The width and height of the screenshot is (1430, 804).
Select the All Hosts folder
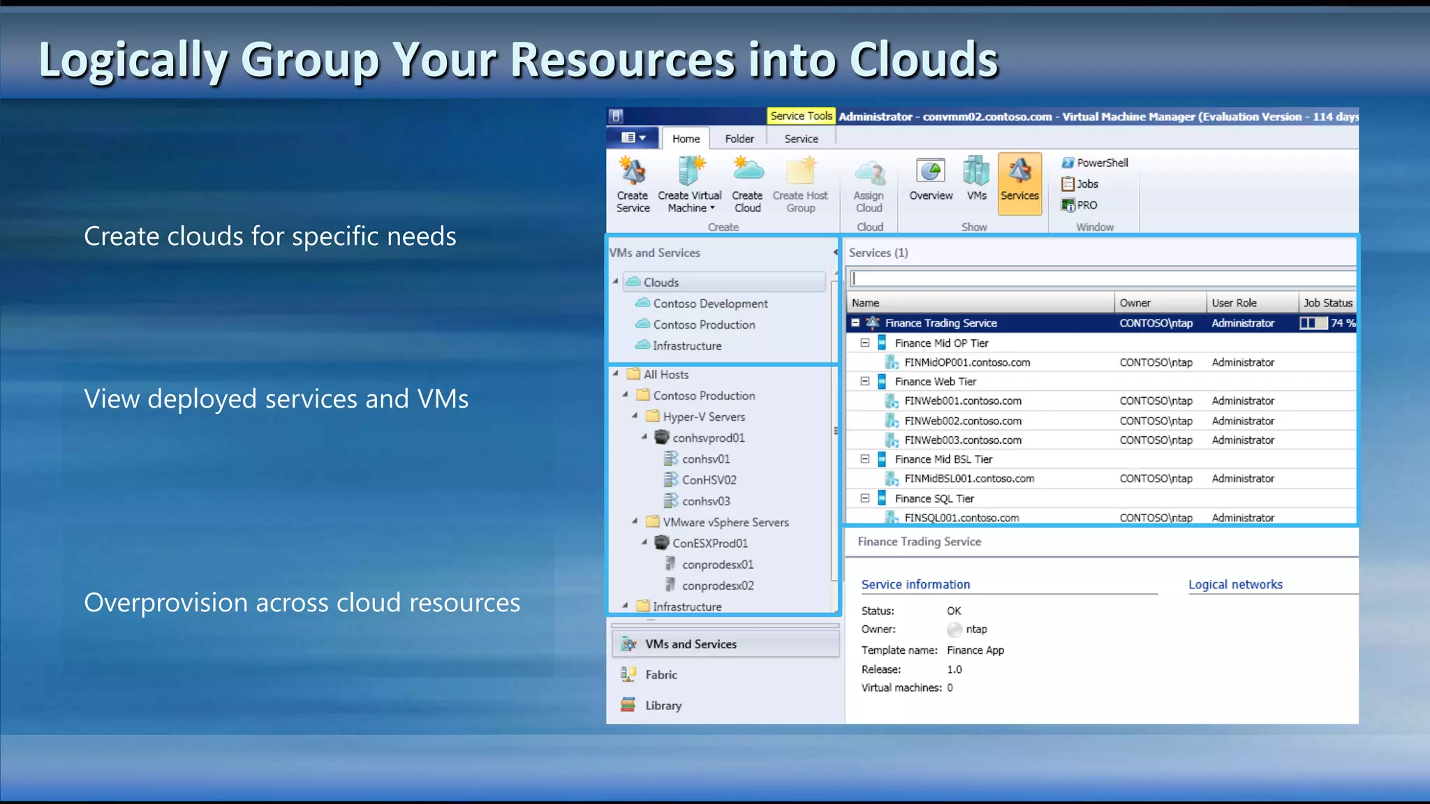point(658,374)
